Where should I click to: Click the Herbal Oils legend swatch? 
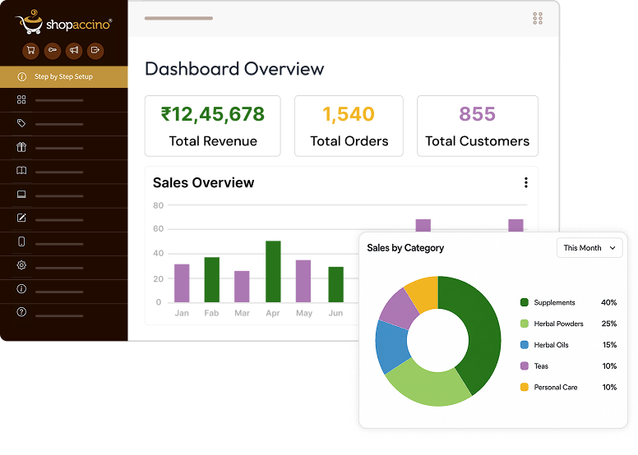click(525, 345)
